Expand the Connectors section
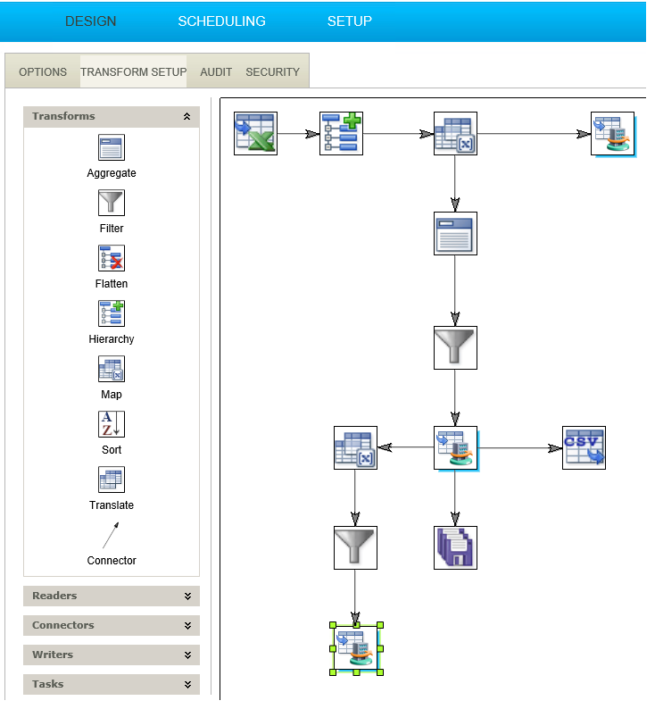 click(187, 626)
